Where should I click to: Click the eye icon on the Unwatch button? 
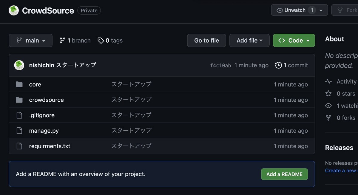pyautogui.click(x=280, y=10)
